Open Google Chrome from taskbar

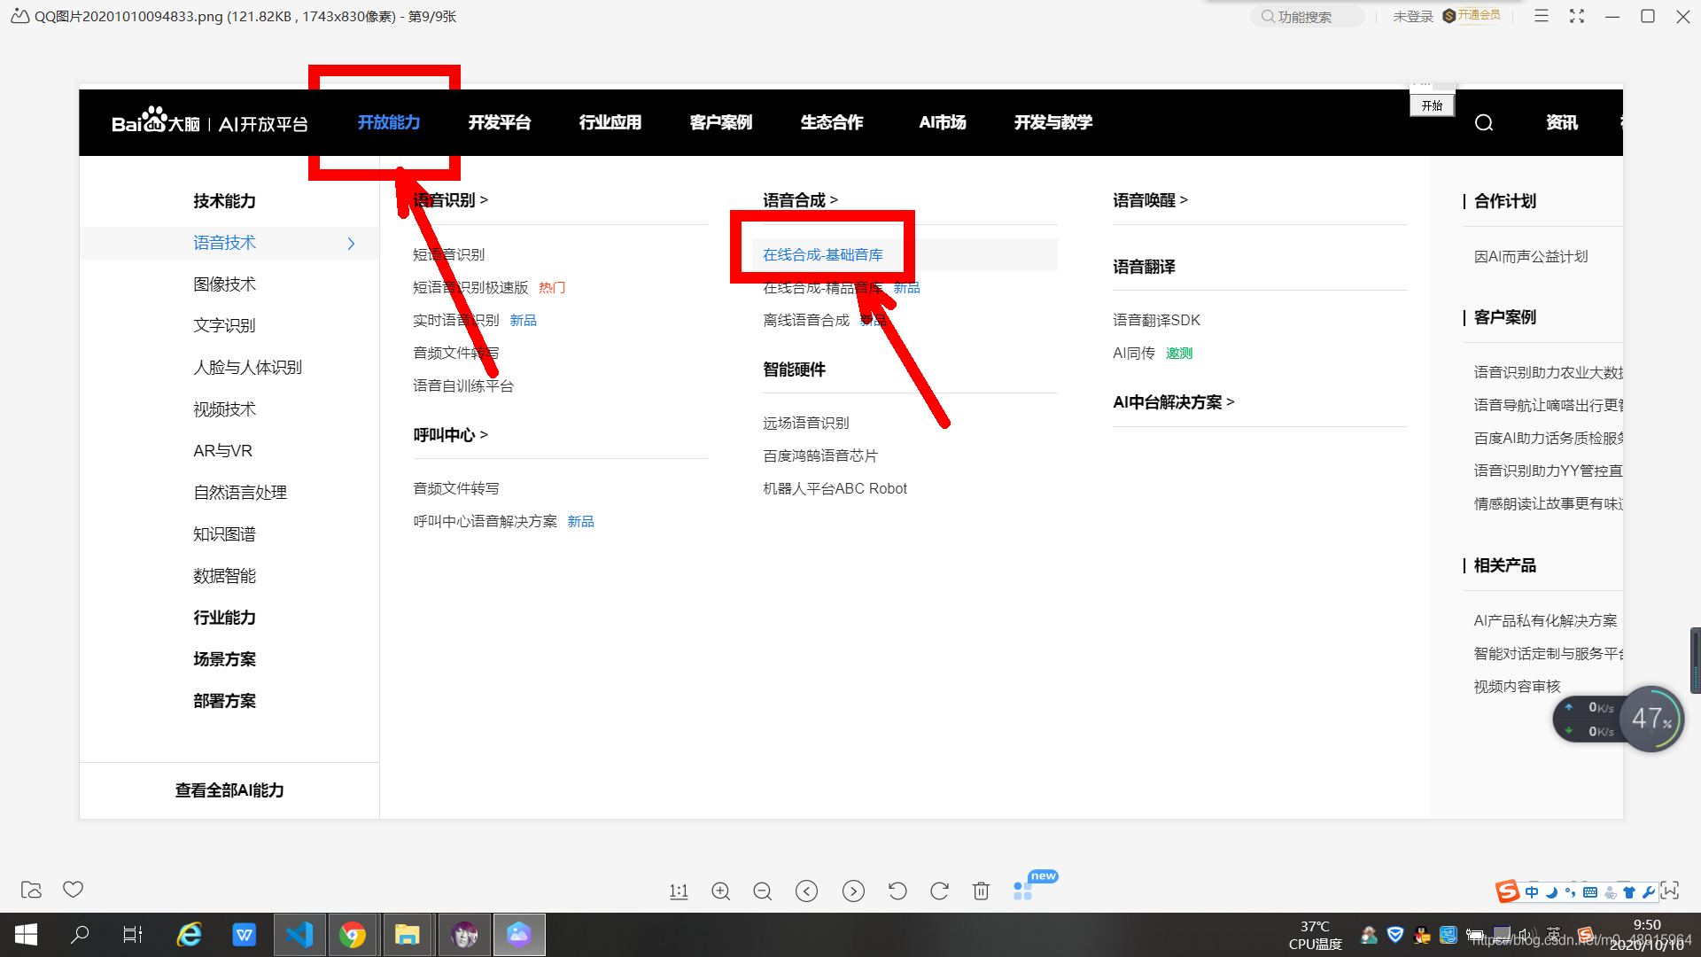[353, 935]
